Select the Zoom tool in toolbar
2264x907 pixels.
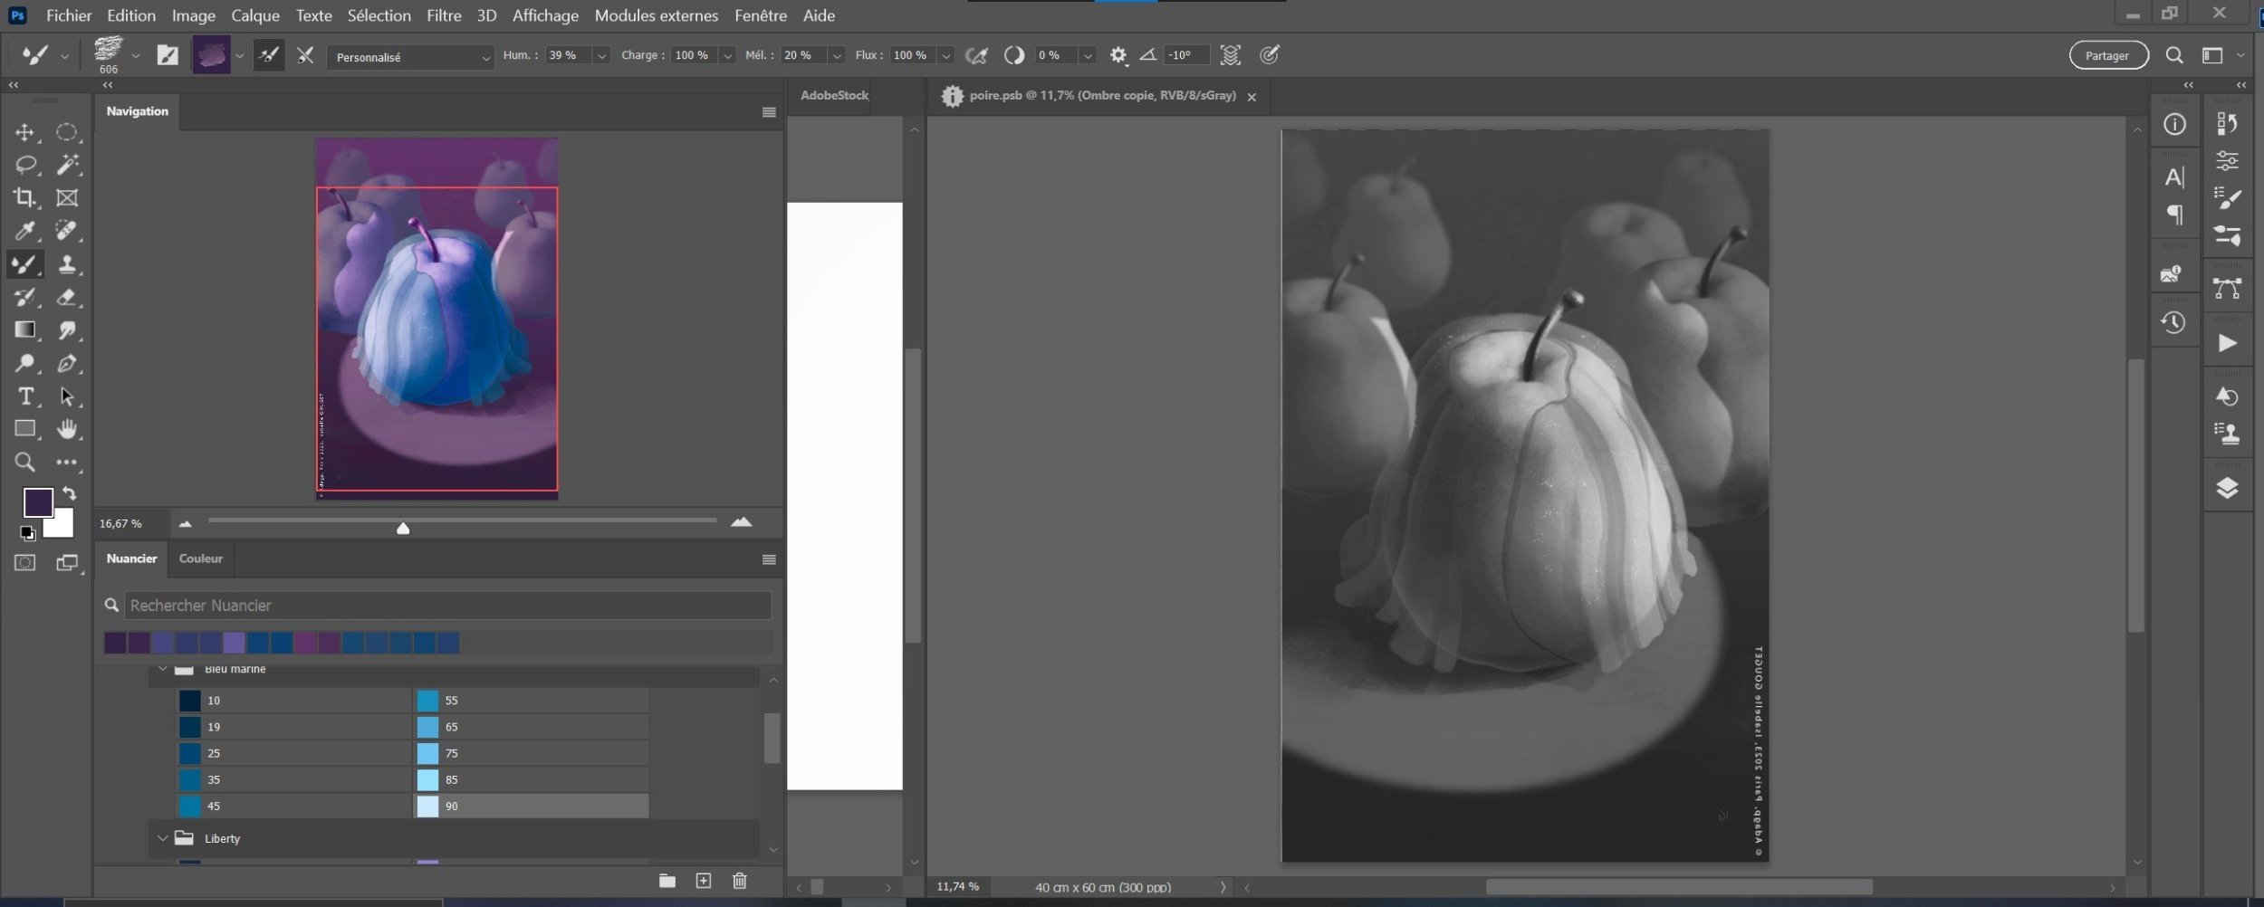tap(24, 463)
